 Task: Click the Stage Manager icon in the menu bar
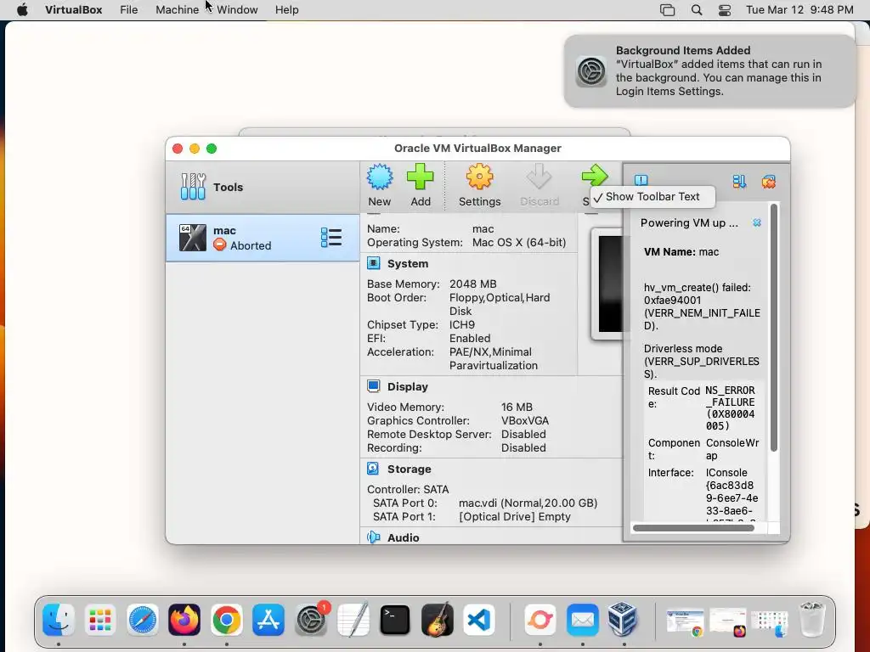click(668, 9)
